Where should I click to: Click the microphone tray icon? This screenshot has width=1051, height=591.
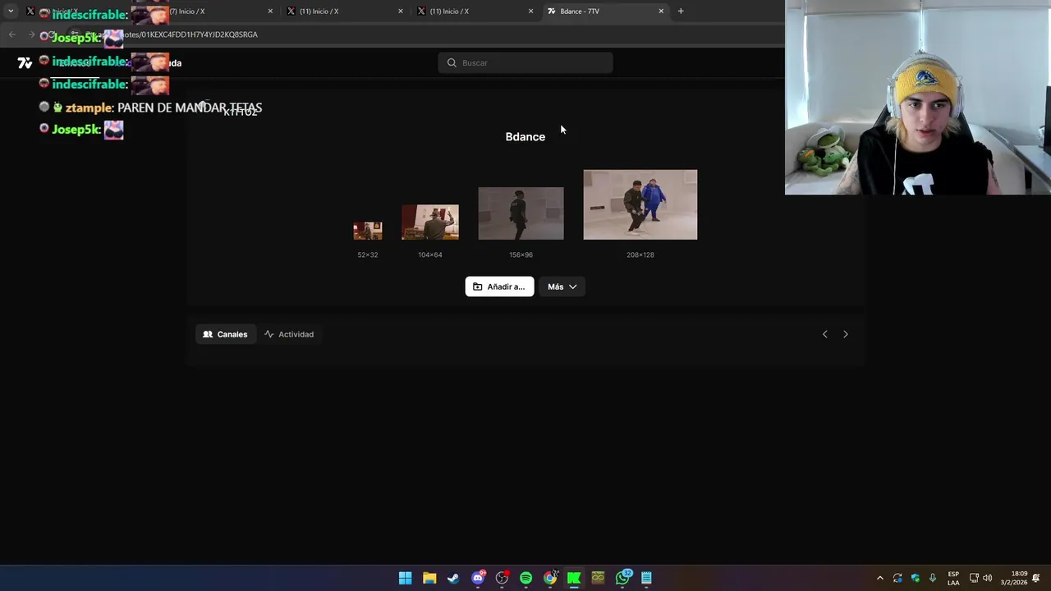(x=933, y=578)
